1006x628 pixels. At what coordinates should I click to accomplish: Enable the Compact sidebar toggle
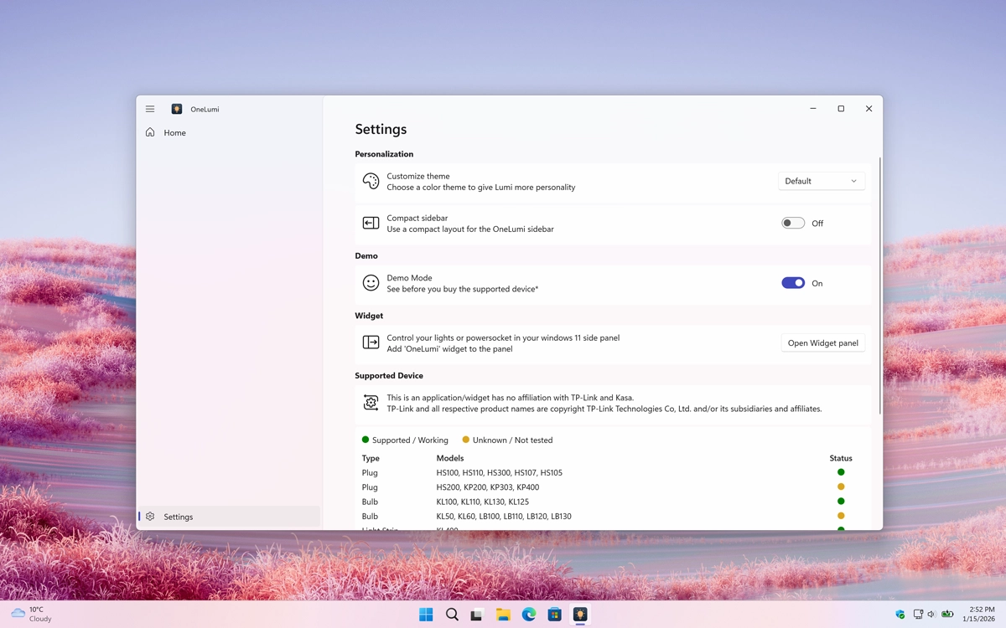click(792, 224)
